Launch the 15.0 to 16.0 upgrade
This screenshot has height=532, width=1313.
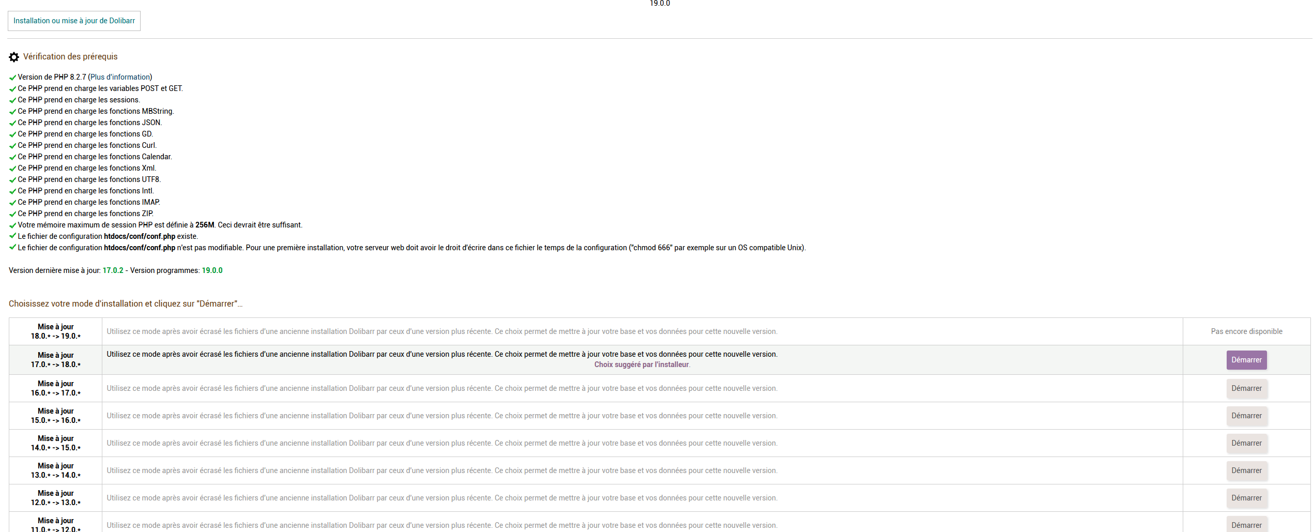click(x=1246, y=416)
